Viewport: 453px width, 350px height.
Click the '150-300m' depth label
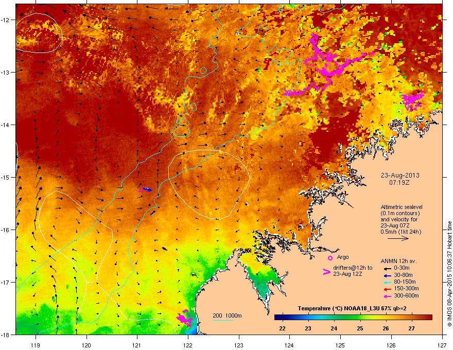406,288
